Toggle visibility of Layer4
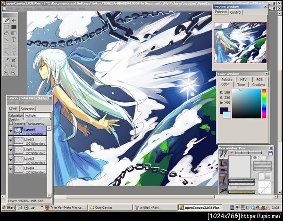Image resolution: width=283 pixels, height=221 pixels. pos(11,169)
